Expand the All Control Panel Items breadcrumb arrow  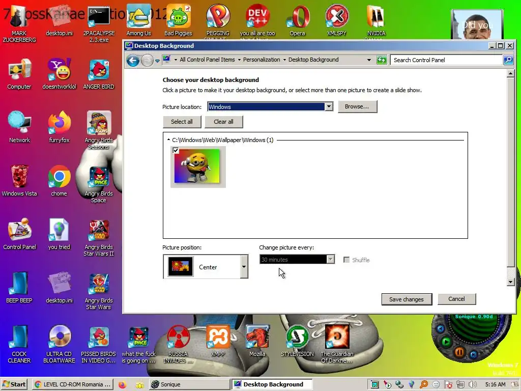tap(239, 60)
